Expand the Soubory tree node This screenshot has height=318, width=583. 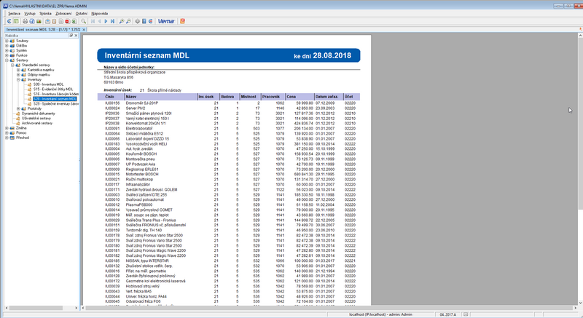7,41
